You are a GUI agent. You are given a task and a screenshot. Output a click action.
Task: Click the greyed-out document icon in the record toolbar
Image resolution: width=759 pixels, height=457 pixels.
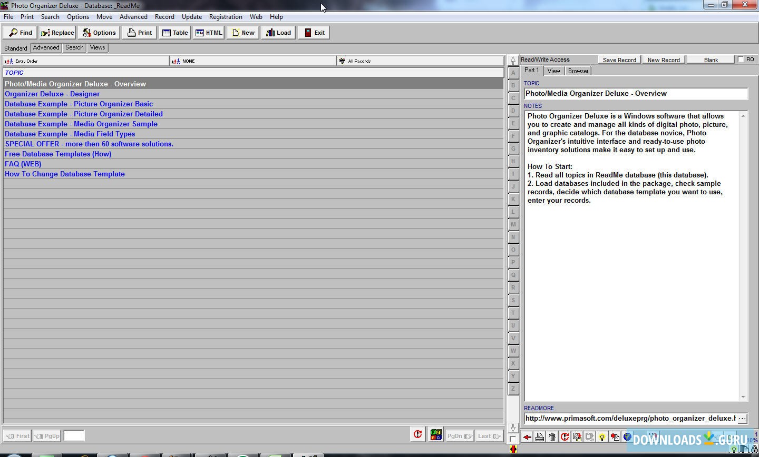click(590, 437)
